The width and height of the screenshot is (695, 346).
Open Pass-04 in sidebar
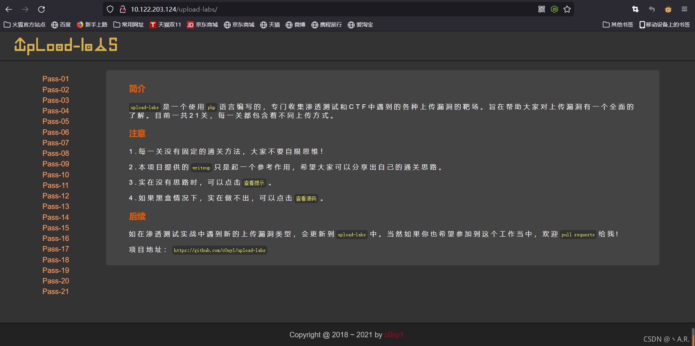click(56, 111)
